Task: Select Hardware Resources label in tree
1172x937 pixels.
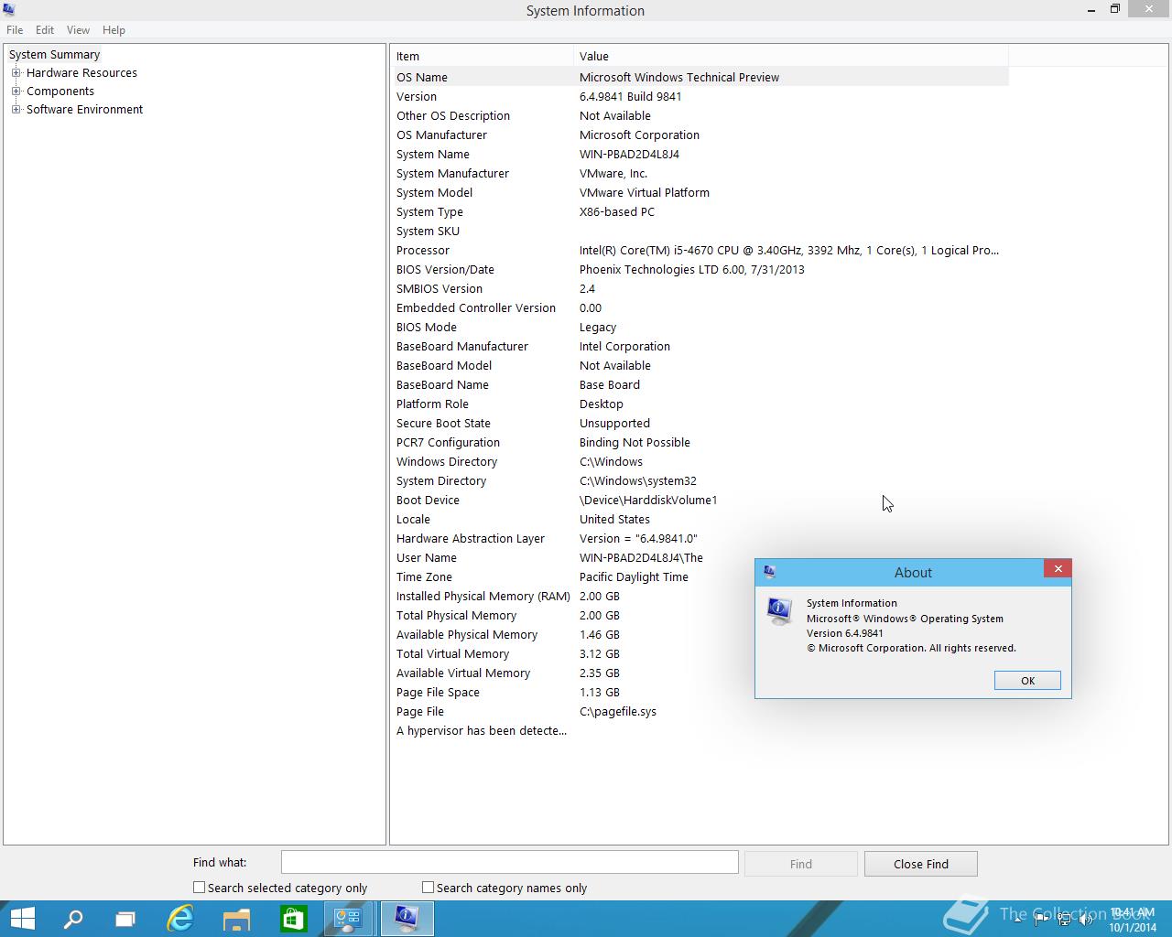Action: [81, 73]
